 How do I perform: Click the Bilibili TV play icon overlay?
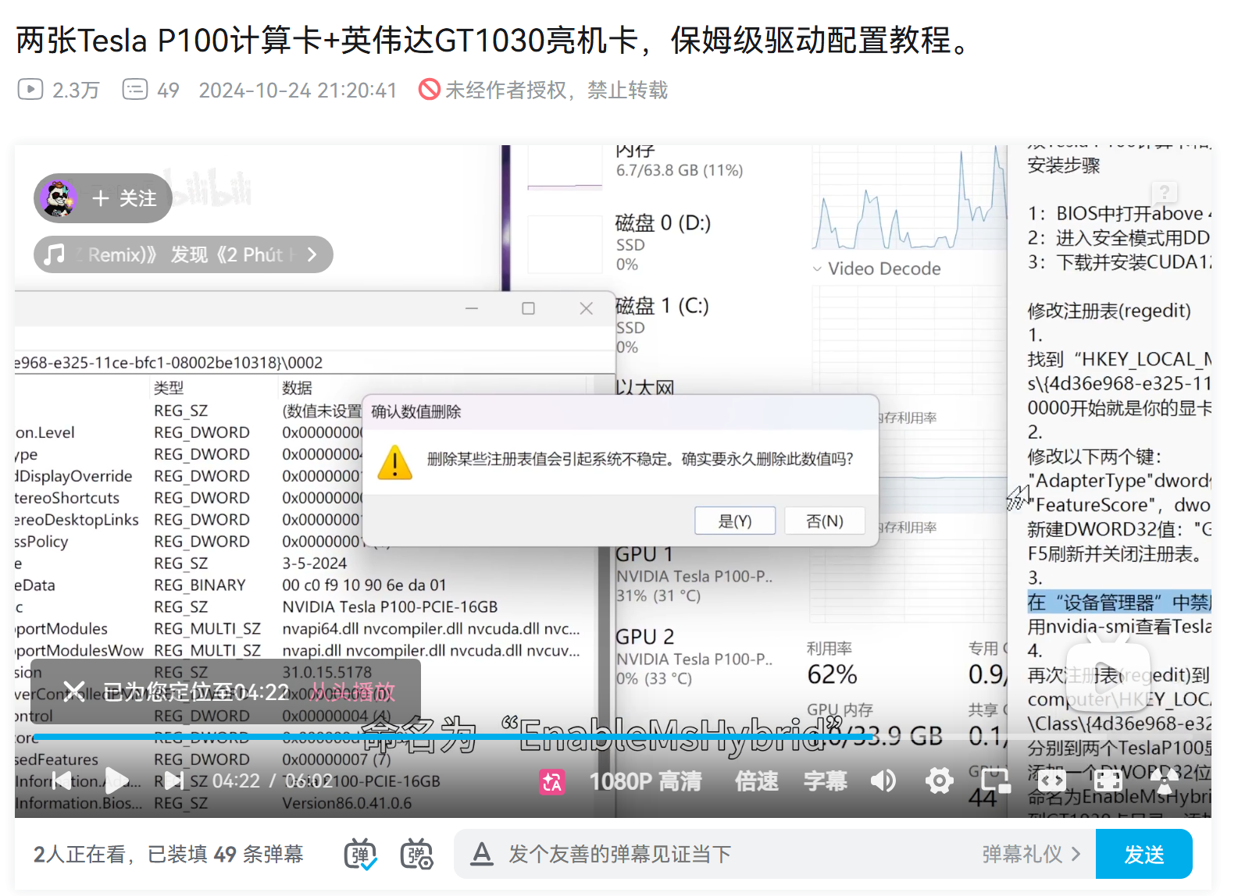(x=1108, y=675)
